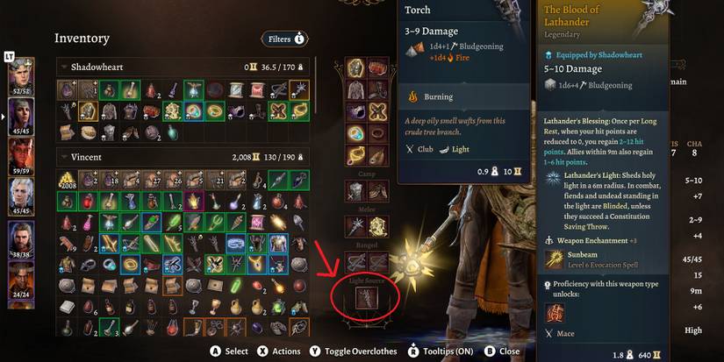Click the Select prompt at bottom bar
The image size is (724, 362).
click(228, 351)
